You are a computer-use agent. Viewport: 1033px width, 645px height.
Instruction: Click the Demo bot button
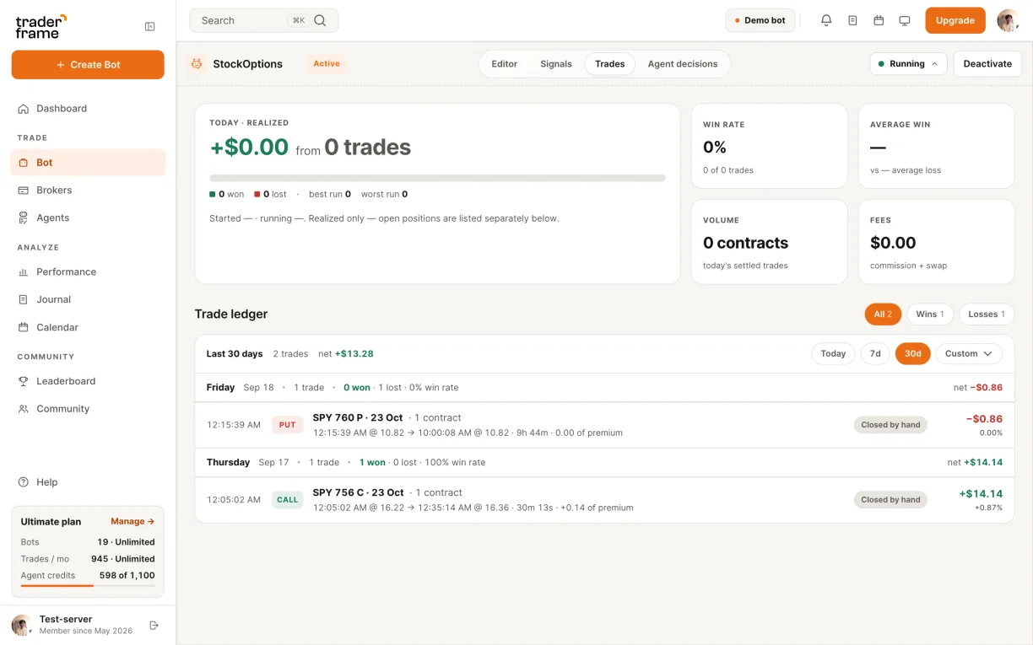[x=760, y=20]
